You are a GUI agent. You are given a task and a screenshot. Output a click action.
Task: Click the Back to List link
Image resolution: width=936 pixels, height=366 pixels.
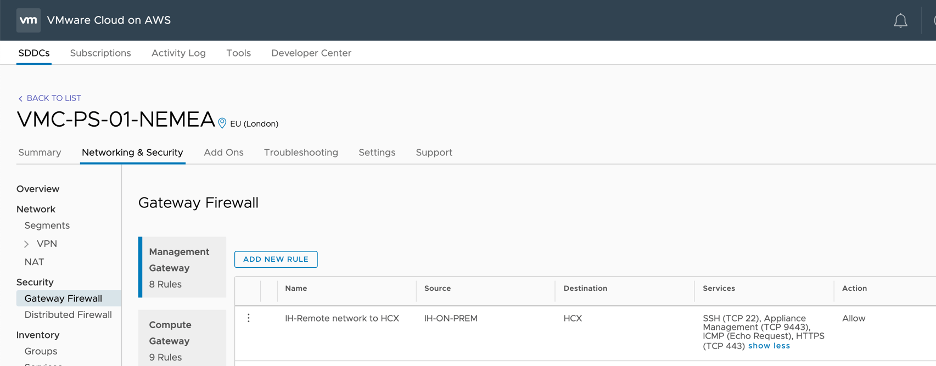tap(49, 98)
